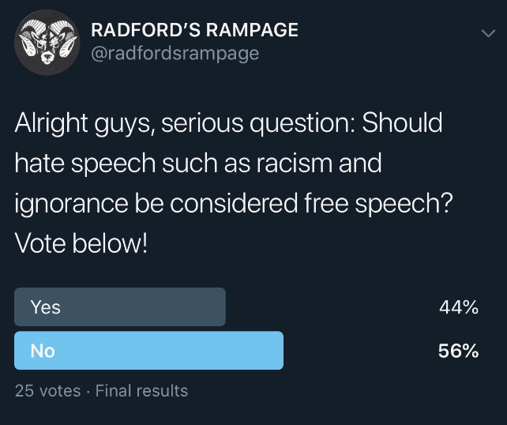The image size is (507, 425).
Task: Click the Final results label
Action: 141,390
